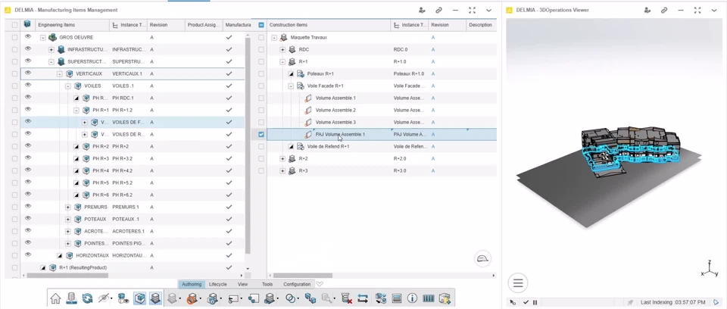Click the Description column header
This screenshot has width=727, height=309.
[480, 25]
